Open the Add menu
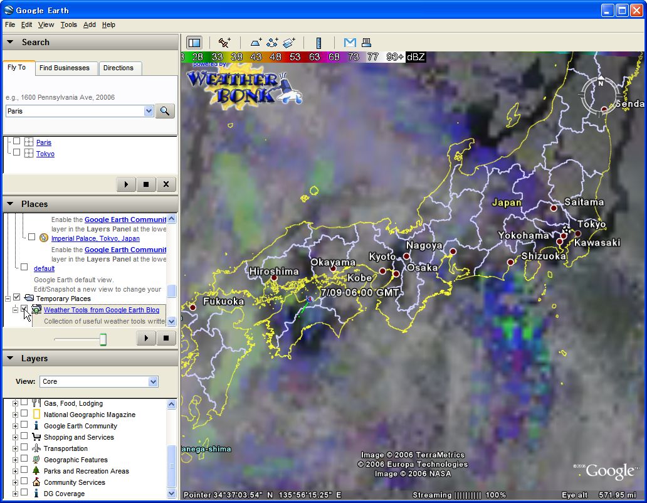Screen dimensions: 647x503 click(x=90, y=24)
